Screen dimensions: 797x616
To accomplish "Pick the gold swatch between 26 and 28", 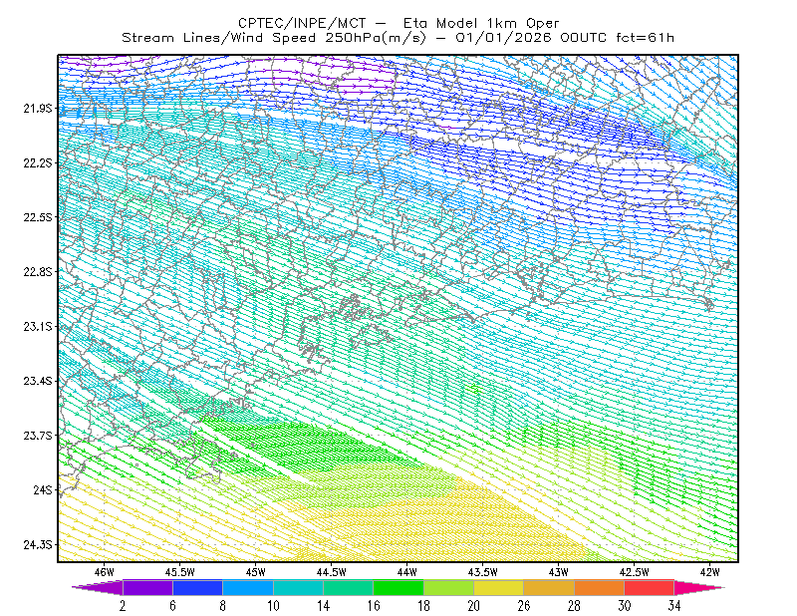I will (549, 587).
